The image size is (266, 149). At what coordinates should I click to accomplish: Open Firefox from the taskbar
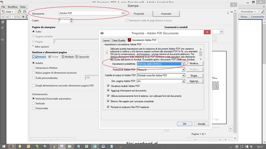12,146
